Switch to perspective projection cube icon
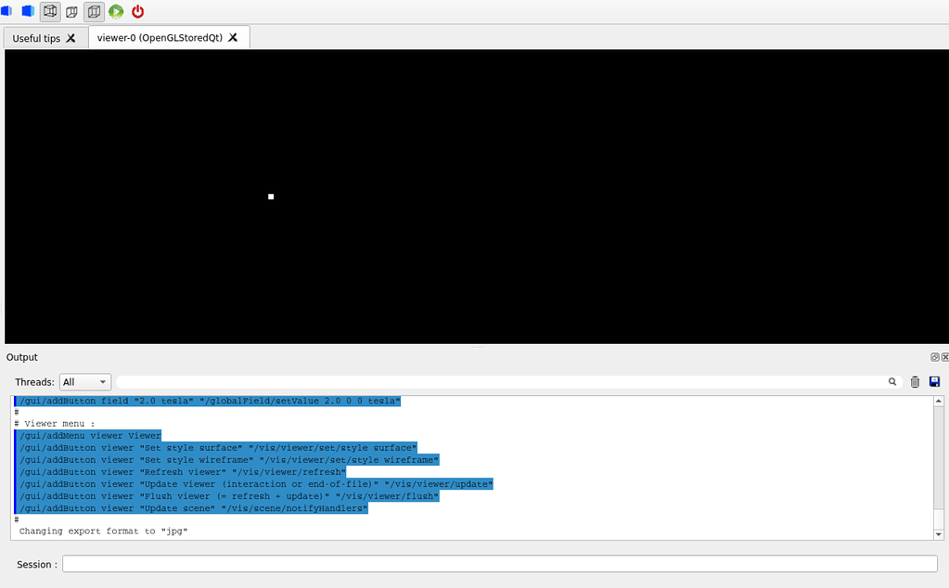Image resolution: width=949 pixels, height=588 pixels. (x=72, y=12)
